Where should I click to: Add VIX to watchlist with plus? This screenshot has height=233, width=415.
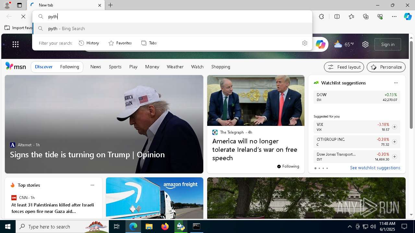(394, 127)
